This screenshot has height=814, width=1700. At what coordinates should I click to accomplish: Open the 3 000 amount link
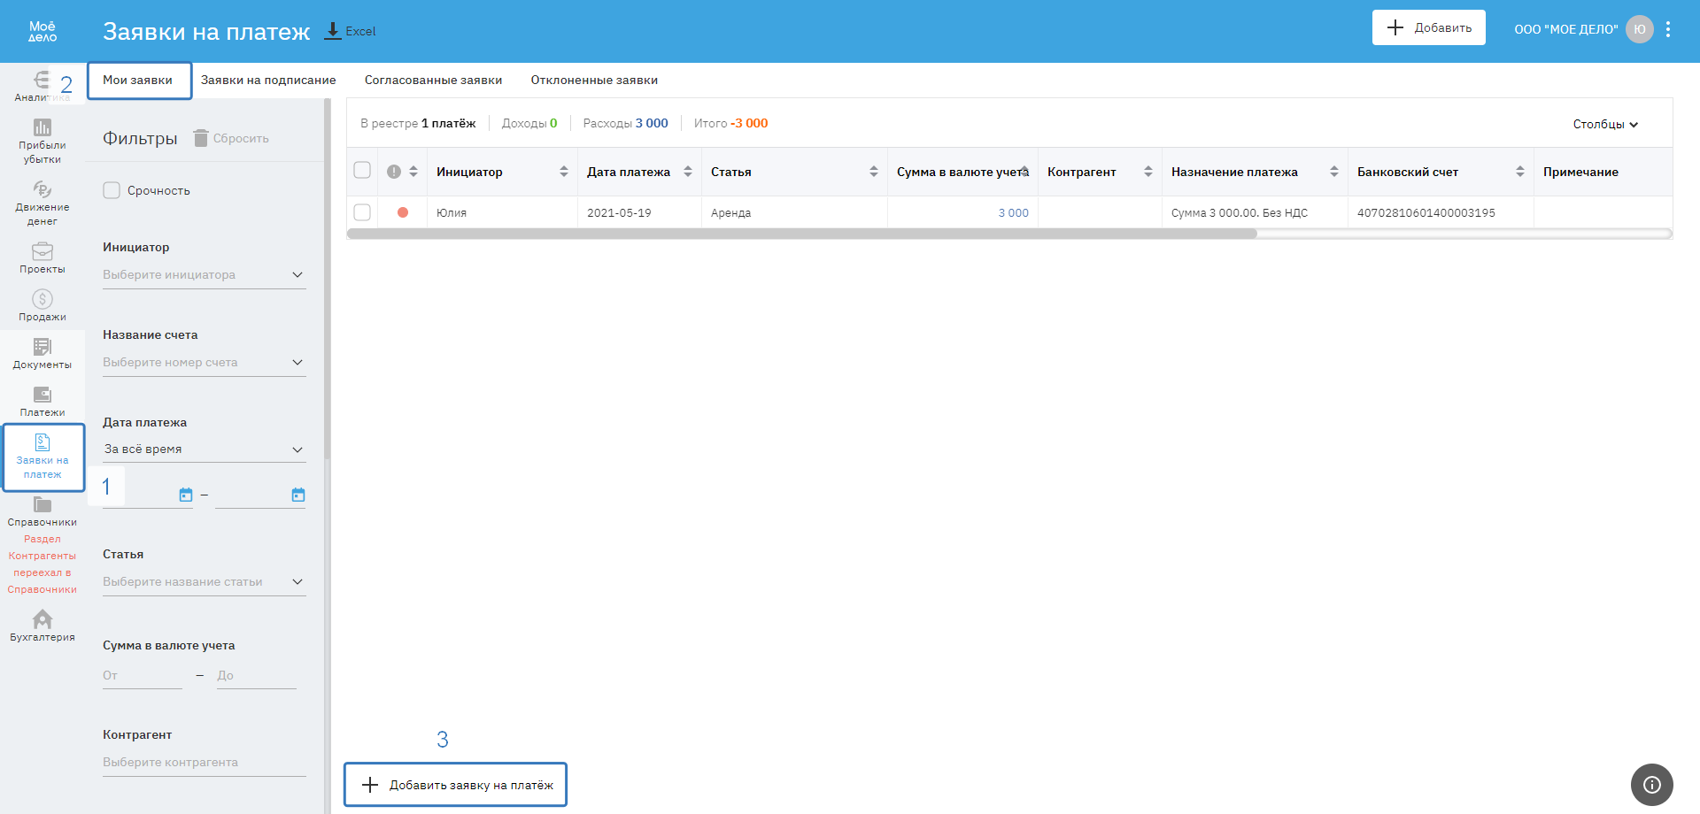(1013, 213)
